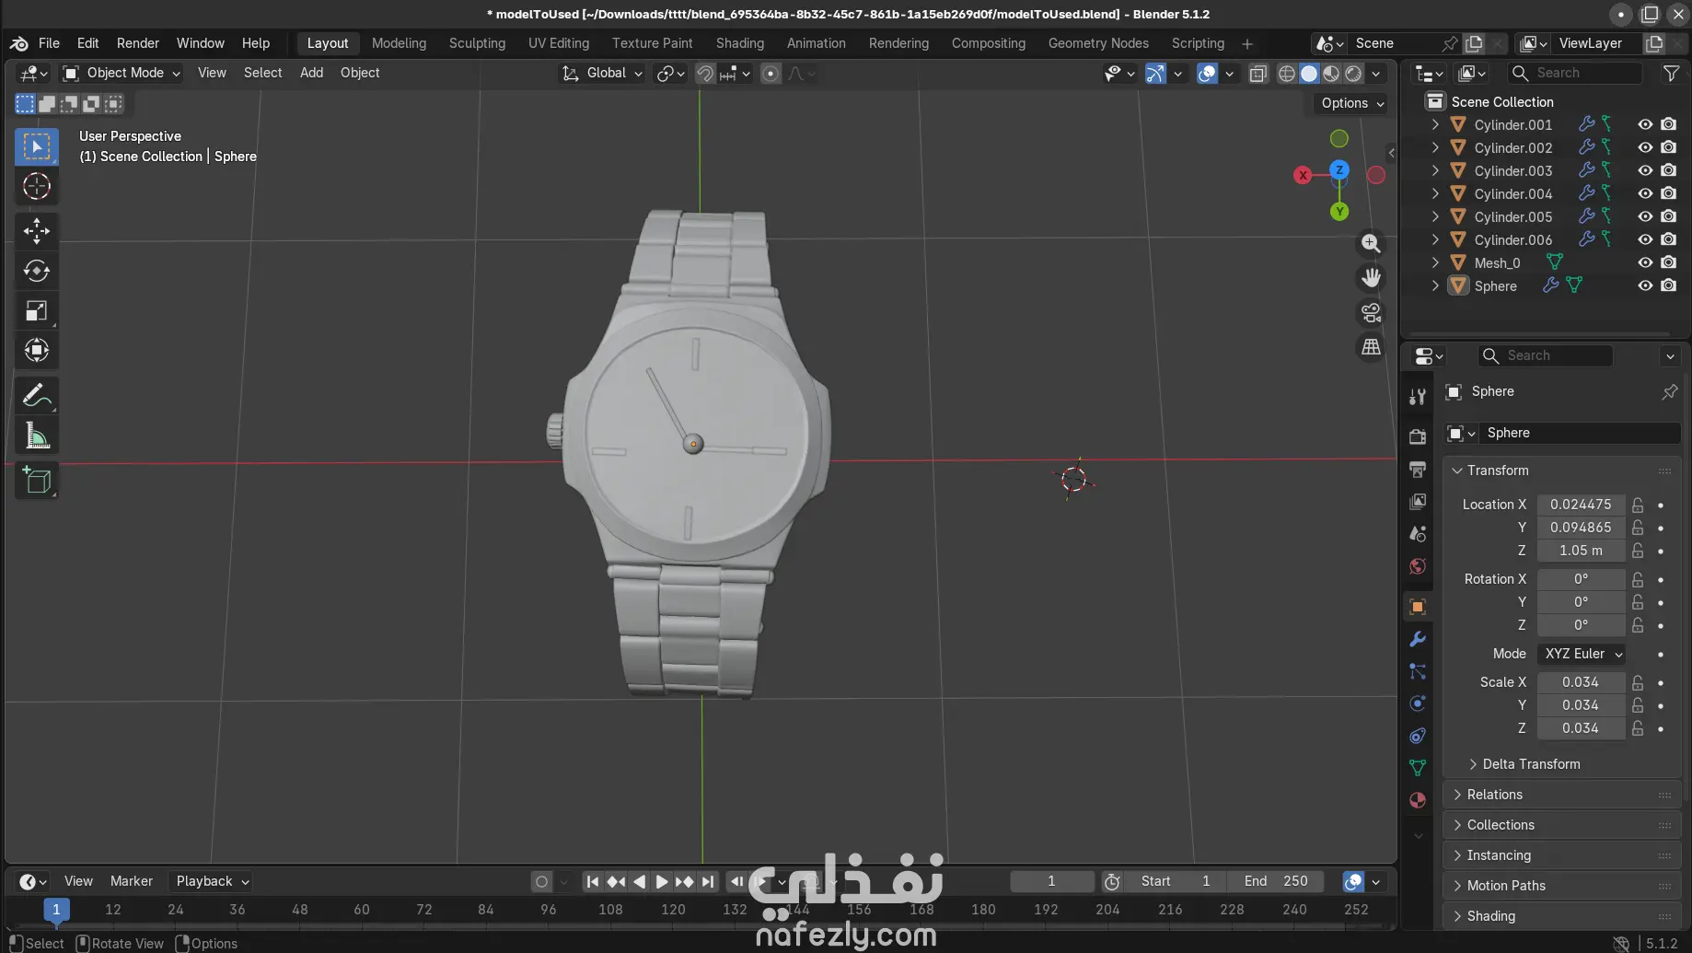Switch to the Shading workspace tab
Screen dimensions: 1692x953
(739, 43)
